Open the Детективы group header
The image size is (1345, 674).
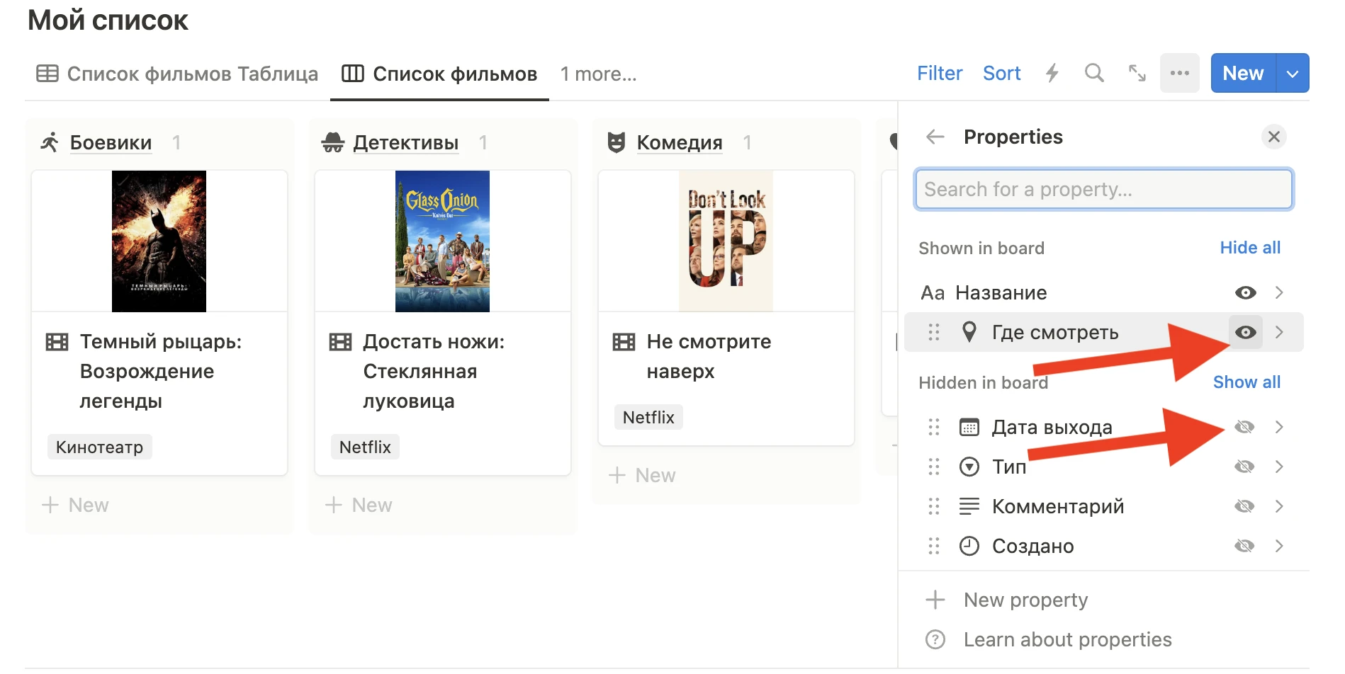pyautogui.click(x=406, y=142)
